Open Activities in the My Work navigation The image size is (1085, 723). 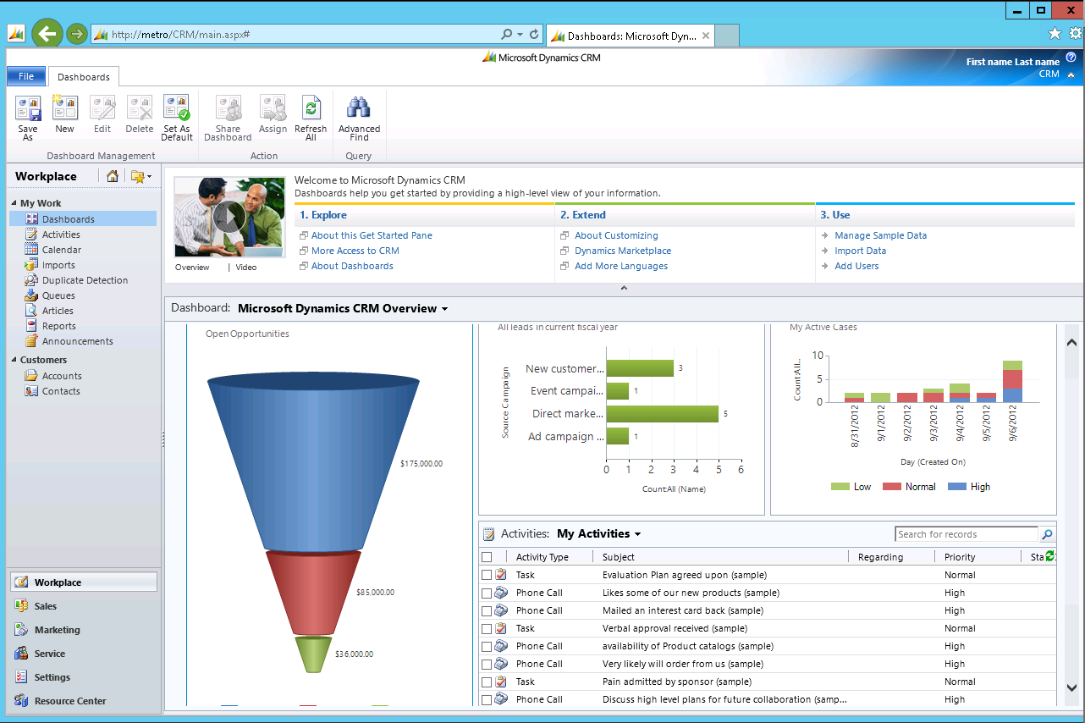click(x=61, y=235)
